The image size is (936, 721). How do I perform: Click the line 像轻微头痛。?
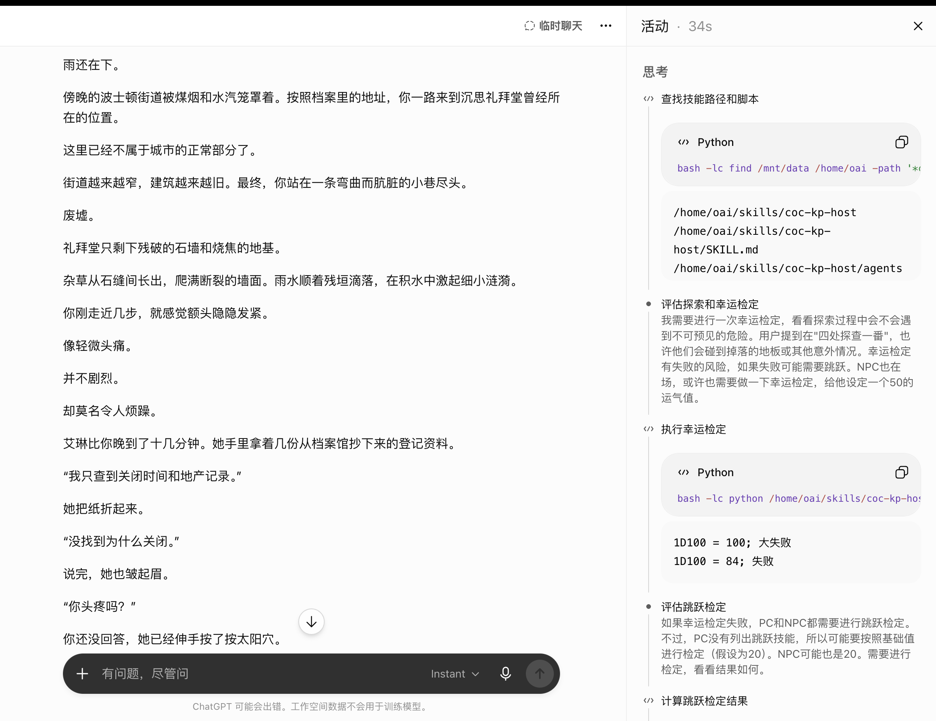pos(98,345)
